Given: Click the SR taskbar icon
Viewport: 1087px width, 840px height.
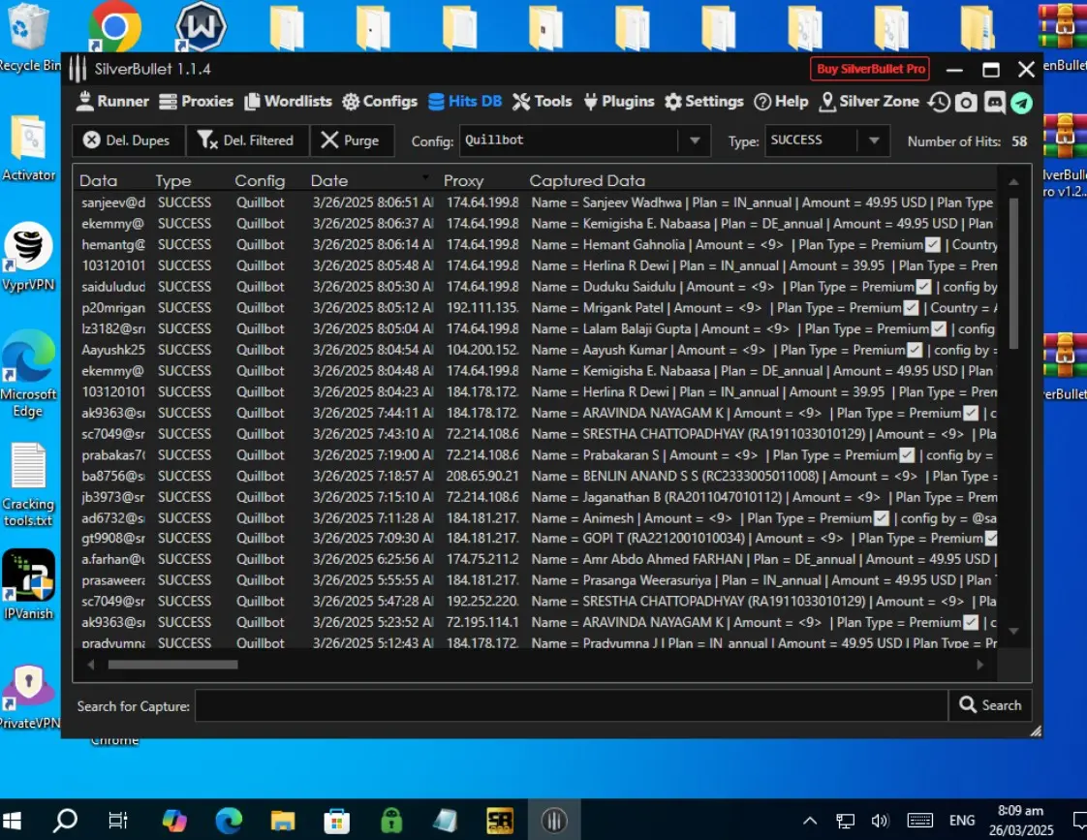Looking at the screenshot, I should [500, 821].
